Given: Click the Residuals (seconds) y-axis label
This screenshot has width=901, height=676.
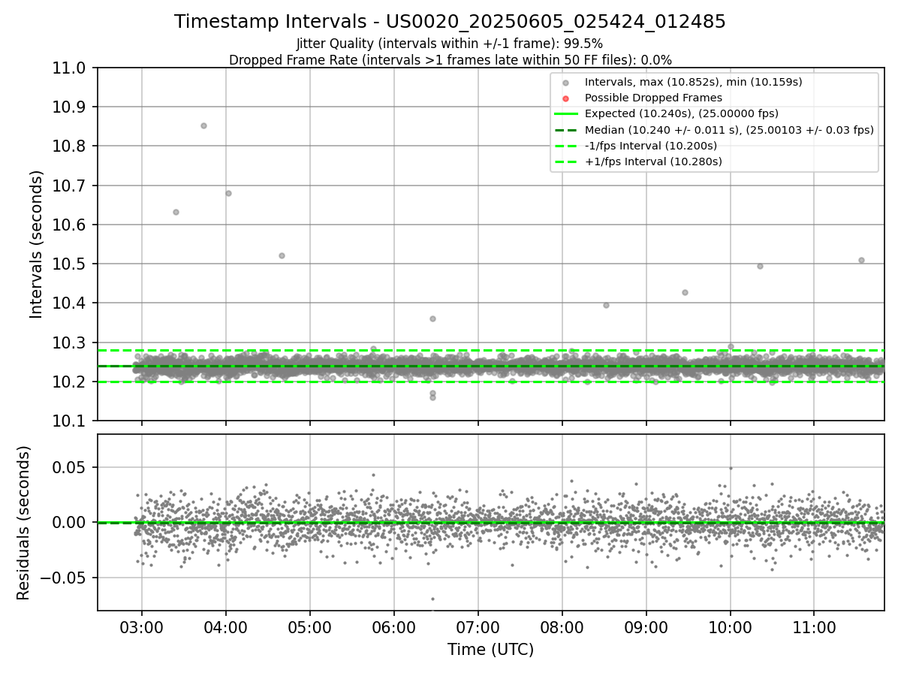Looking at the screenshot, I should [x=24, y=523].
